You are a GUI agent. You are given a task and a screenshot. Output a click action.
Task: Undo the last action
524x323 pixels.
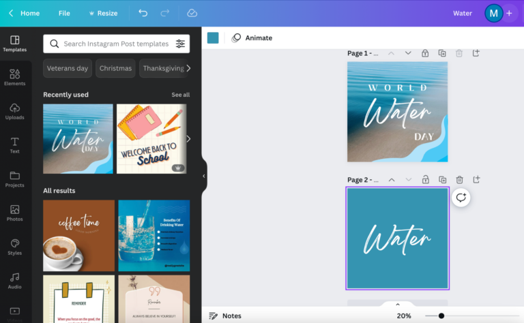point(143,13)
